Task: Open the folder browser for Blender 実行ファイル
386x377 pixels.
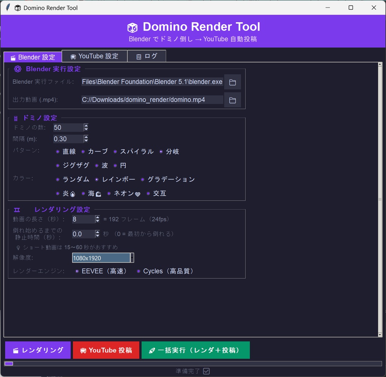Action: point(233,82)
